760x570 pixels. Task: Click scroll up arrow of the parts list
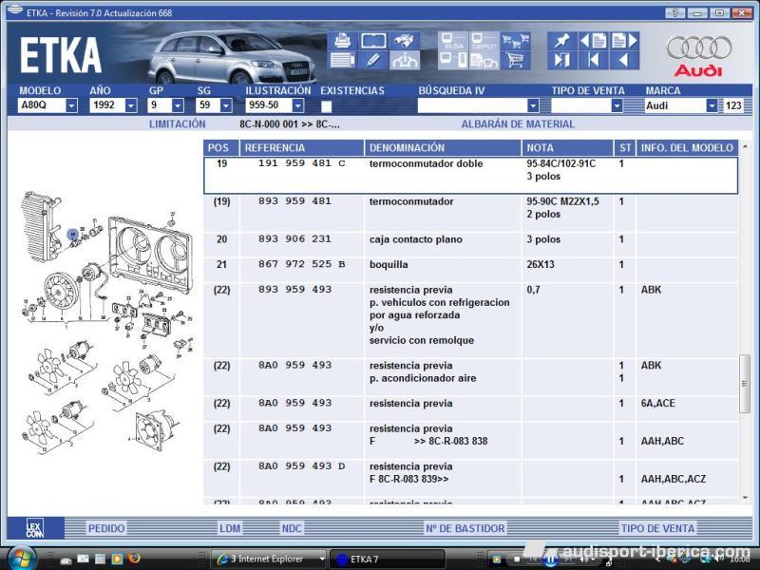click(745, 145)
